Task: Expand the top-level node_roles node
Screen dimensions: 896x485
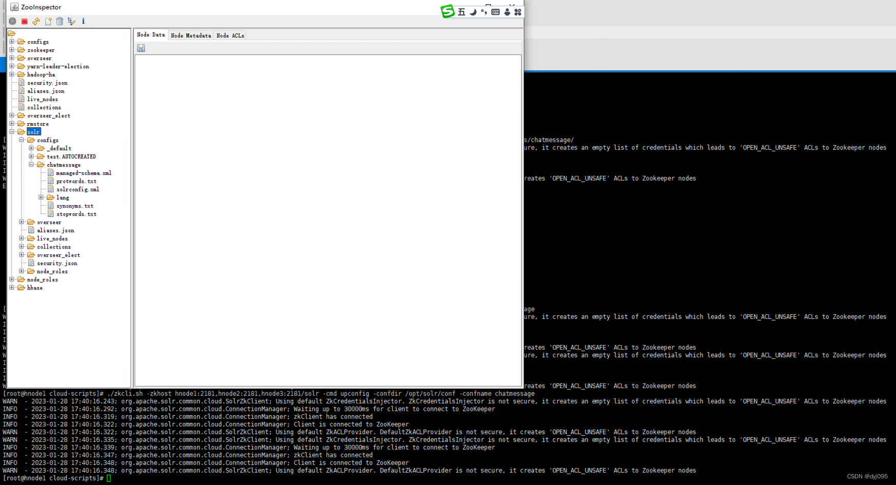Action: 12,279
